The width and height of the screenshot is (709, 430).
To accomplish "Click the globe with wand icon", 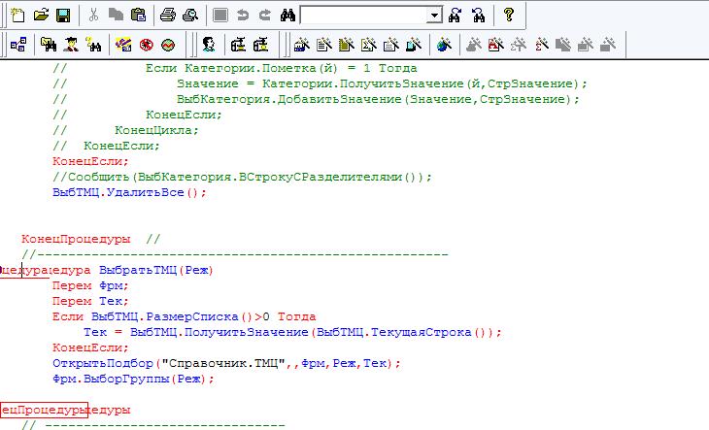I will [x=444, y=45].
